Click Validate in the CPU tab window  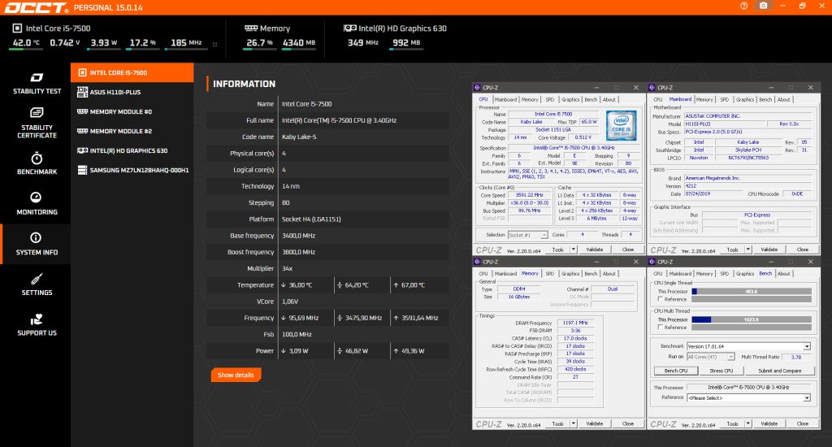coord(594,250)
